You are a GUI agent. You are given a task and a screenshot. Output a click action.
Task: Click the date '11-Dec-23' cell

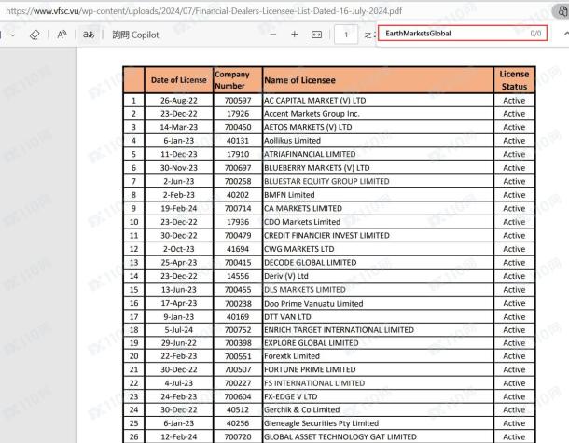pyautogui.click(x=179, y=154)
